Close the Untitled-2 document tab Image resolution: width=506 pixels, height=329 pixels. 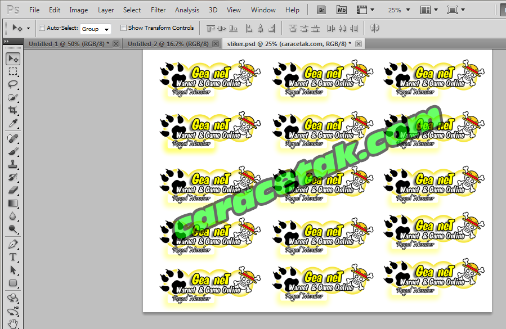(216, 44)
